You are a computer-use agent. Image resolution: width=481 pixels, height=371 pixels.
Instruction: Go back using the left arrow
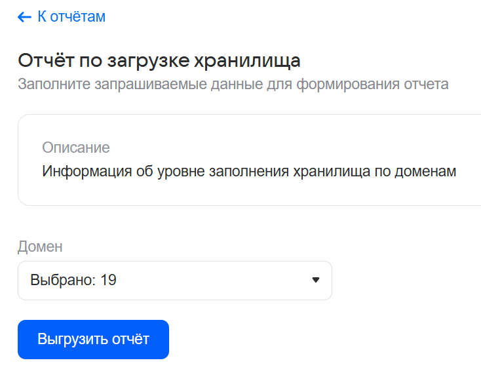[25, 17]
